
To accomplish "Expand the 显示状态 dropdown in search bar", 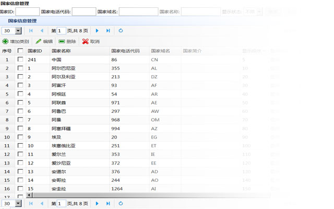I will tap(259, 11).
